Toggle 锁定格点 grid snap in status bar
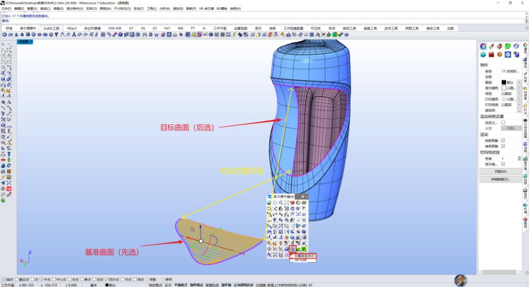Screen dimensions: 529x287 (156, 285)
